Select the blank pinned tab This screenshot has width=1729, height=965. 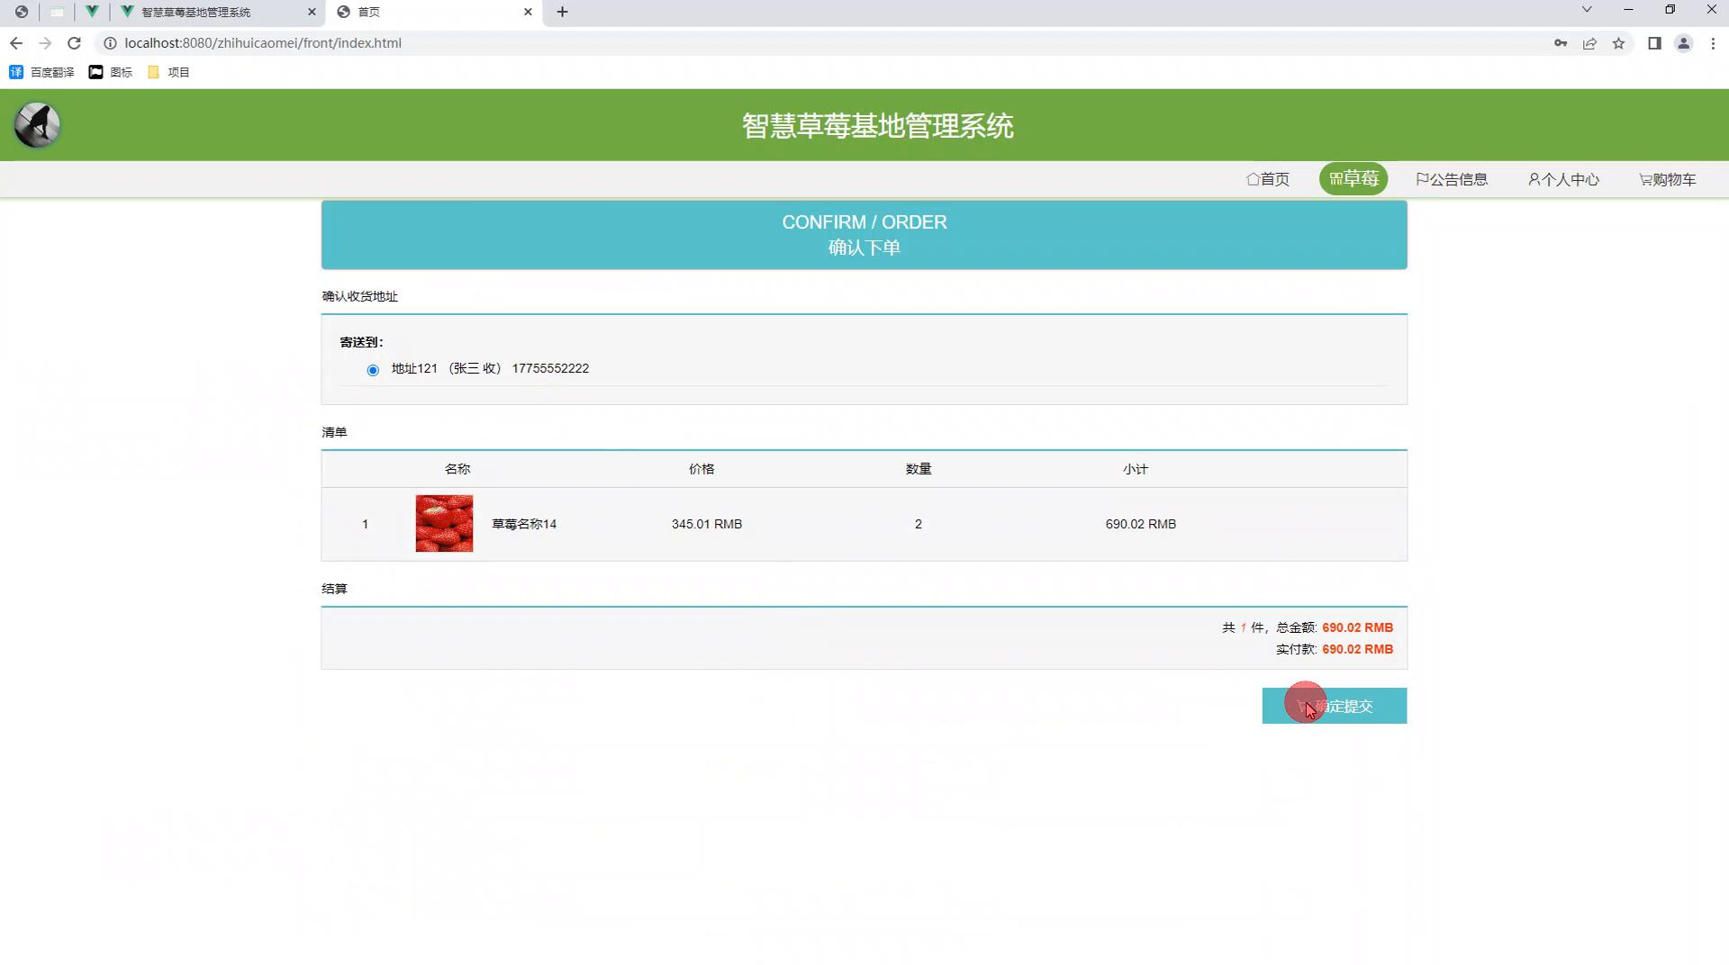(x=57, y=12)
